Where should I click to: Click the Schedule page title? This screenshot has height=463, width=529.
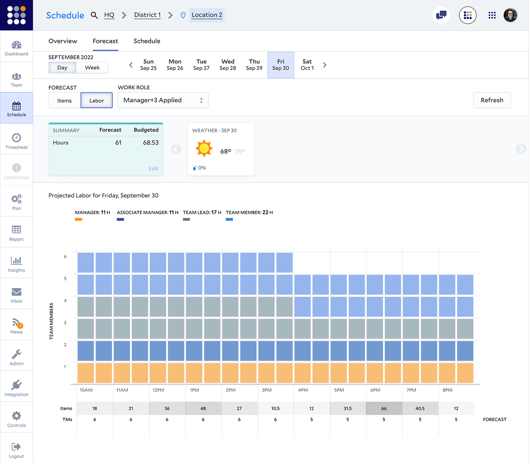point(65,15)
